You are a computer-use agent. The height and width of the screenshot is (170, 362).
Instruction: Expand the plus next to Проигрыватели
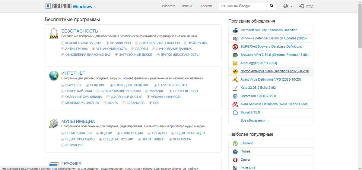click(x=63, y=133)
